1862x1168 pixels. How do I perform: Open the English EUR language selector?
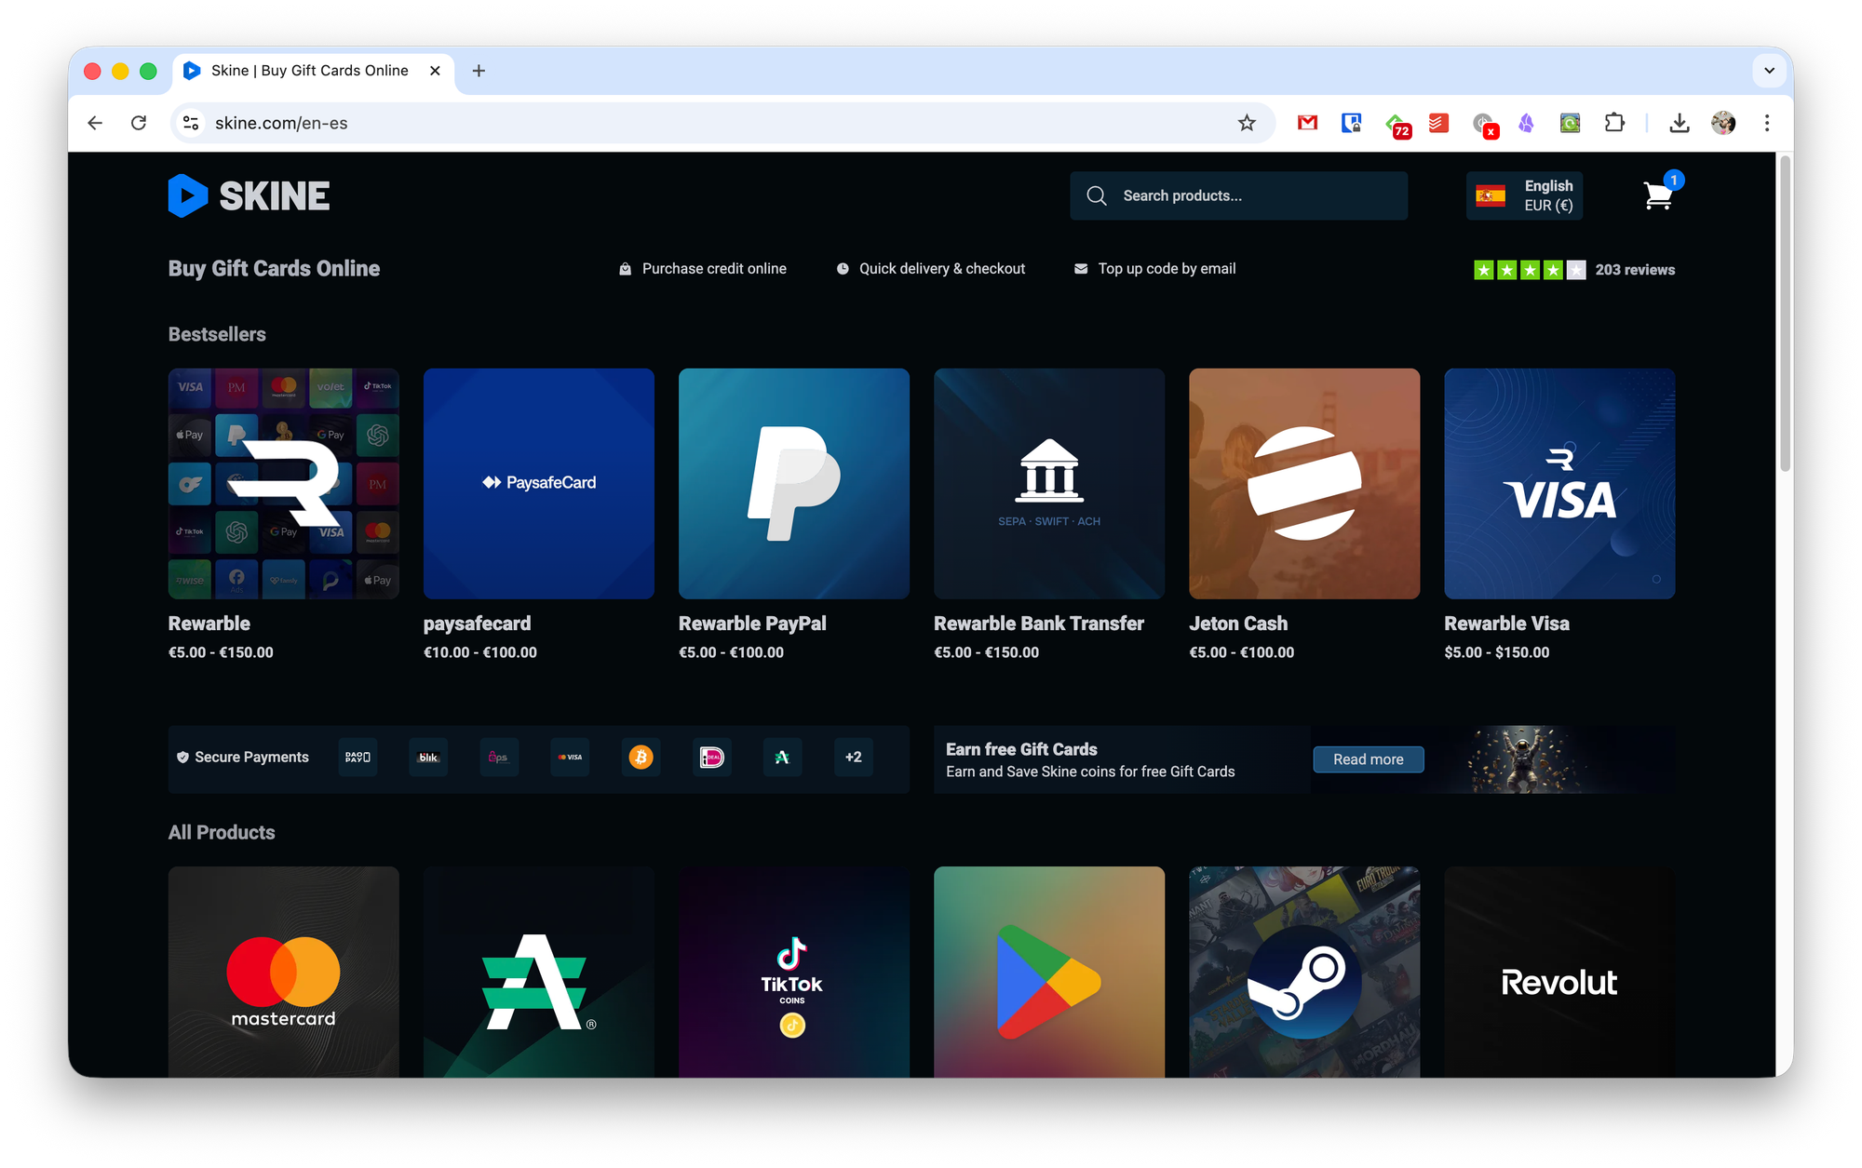click(1524, 195)
